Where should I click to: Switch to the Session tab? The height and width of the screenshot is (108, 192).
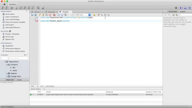(x=19, y=80)
